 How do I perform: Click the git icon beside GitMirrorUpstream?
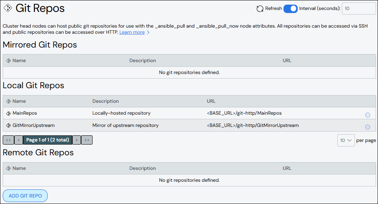[8, 125]
